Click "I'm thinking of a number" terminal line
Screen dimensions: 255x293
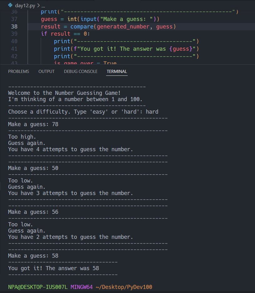pos(75,99)
